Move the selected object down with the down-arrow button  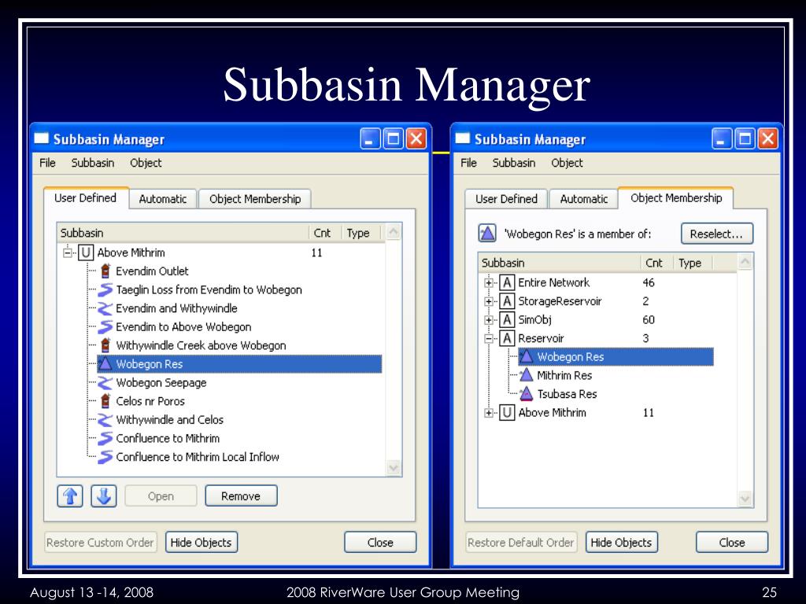[104, 496]
